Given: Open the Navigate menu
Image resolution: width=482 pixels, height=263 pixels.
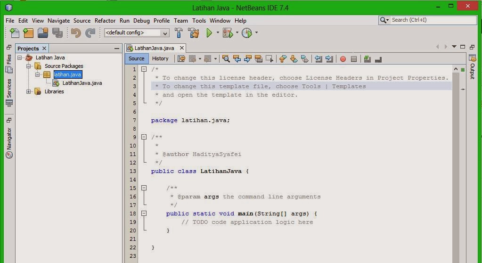Looking at the screenshot, I should (59, 21).
